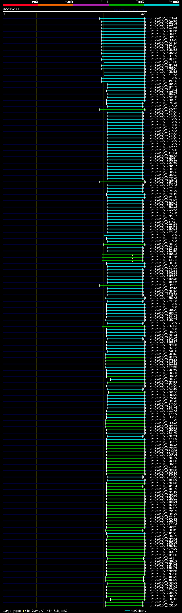Click the label UniRef100_B7GB16

tap(163, 354)
